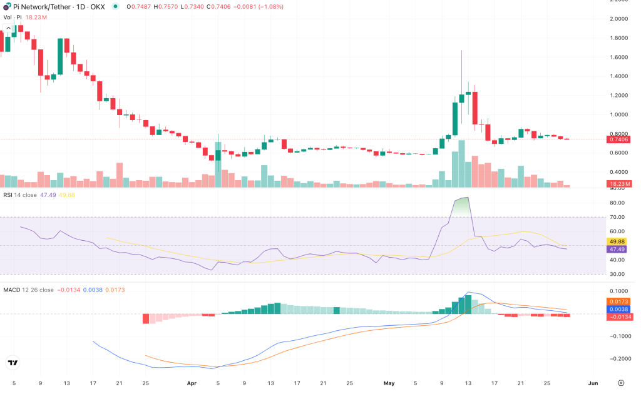Screen dimensions: 641x394
Task: Click the red −0.0134 value in MACD legend
Action: pyautogui.click(x=69, y=290)
